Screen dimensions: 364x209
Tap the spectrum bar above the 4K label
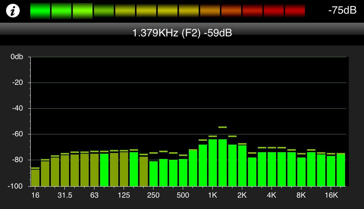click(x=272, y=169)
